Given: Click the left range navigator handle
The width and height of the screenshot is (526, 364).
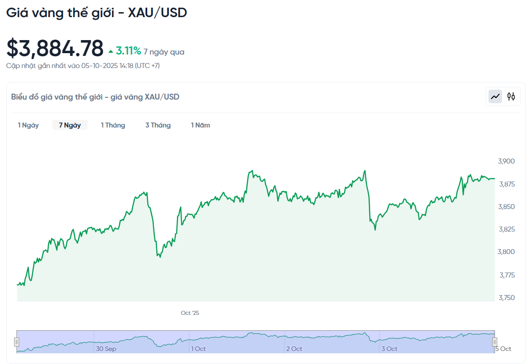Looking at the screenshot, I should [17, 341].
